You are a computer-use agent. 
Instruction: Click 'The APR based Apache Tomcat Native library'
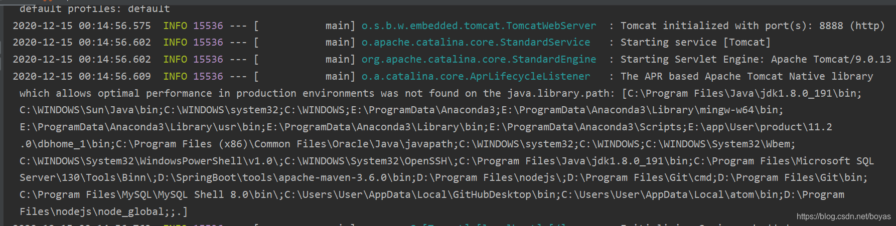(x=746, y=77)
